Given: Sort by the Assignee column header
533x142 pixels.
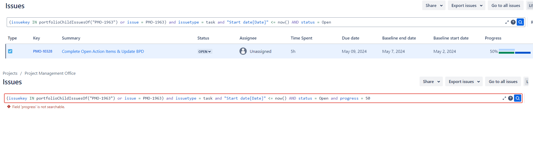Looking at the screenshot, I should [248, 38].
